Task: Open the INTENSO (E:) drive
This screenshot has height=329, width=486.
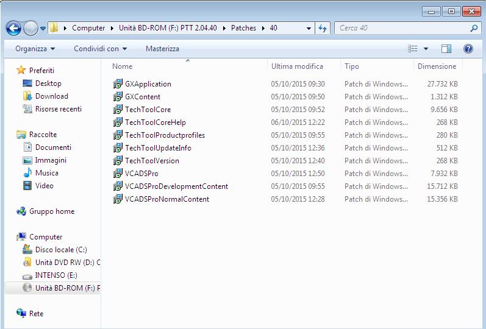Action: pyautogui.click(x=55, y=275)
